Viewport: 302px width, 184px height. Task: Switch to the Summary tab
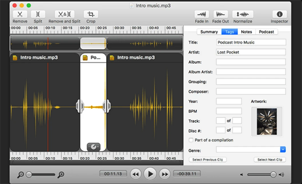tap(209, 32)
